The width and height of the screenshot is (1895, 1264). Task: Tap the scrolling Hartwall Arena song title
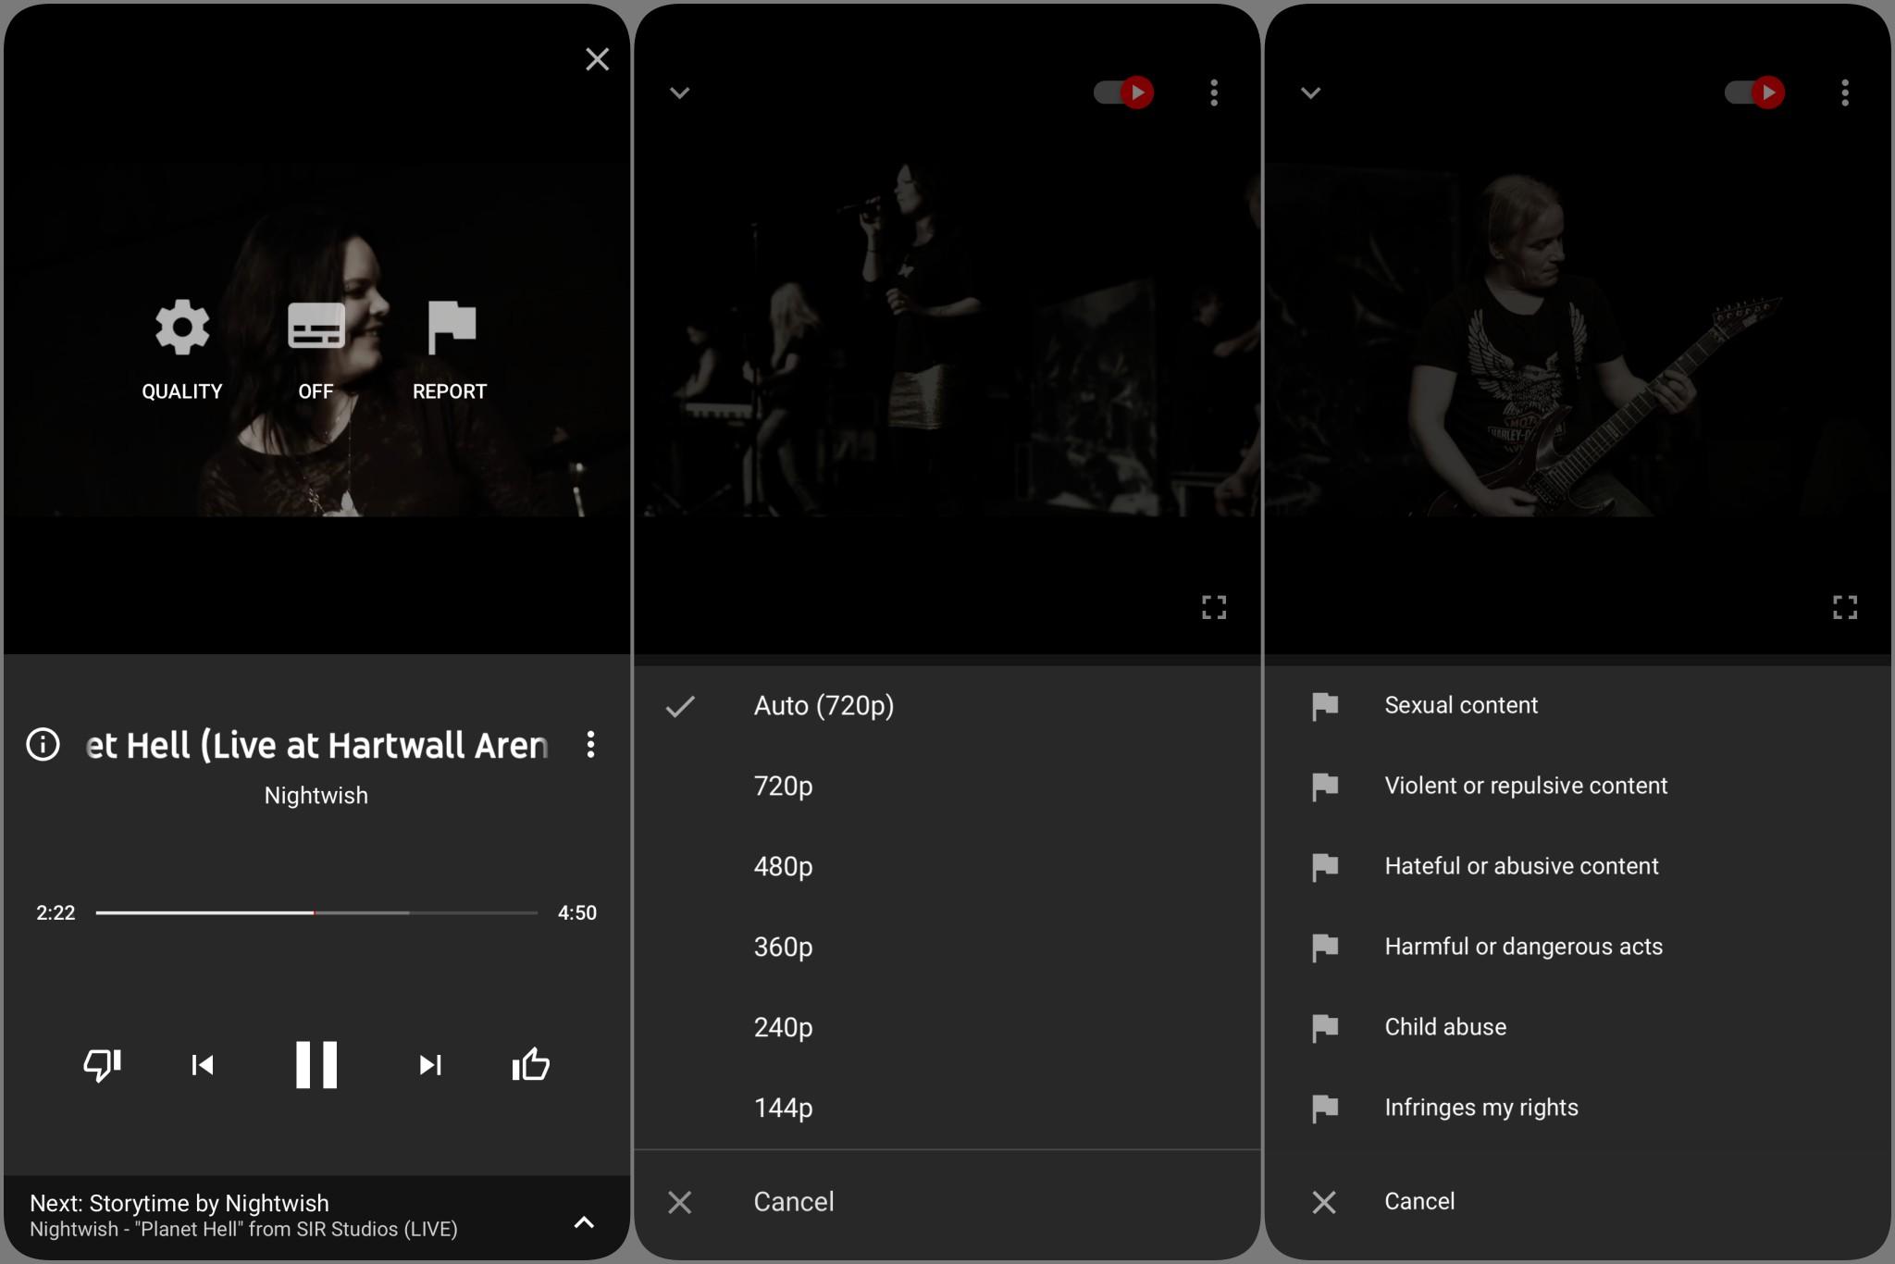click(316, 745)
